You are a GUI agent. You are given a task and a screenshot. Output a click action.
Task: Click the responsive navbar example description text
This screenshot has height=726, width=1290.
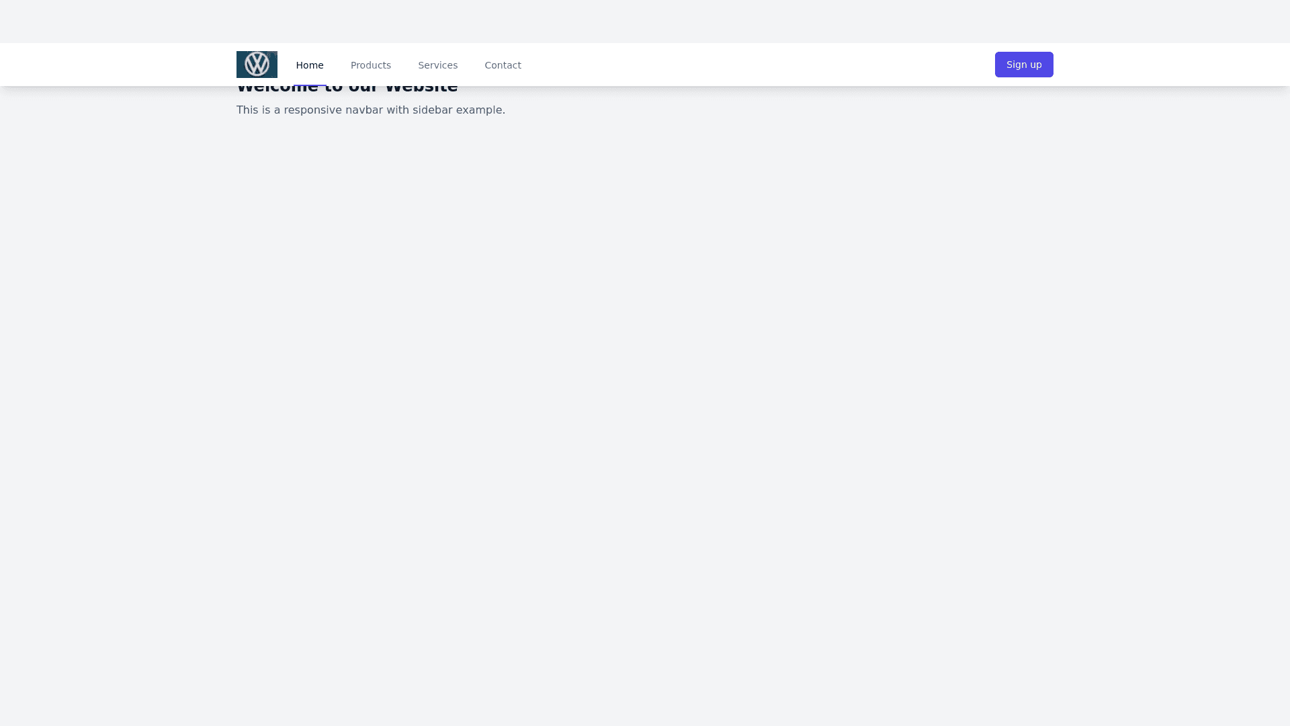point(371,110)
